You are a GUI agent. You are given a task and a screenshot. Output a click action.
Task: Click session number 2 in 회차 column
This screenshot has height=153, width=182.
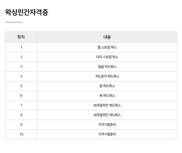click(x=21, y=57)
